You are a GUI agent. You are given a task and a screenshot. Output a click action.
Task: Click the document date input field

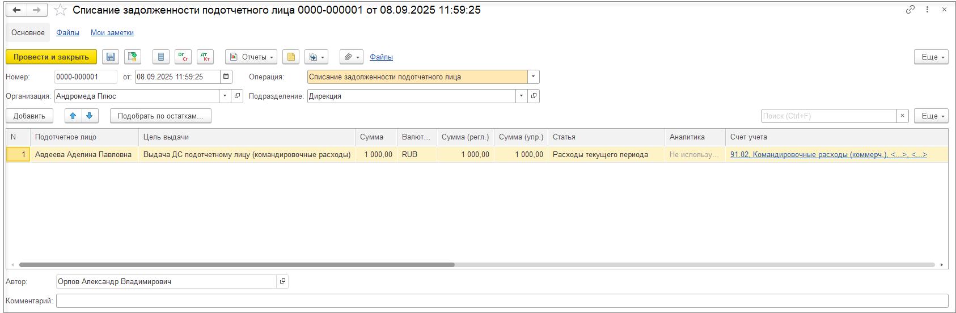tap(177, 77)
